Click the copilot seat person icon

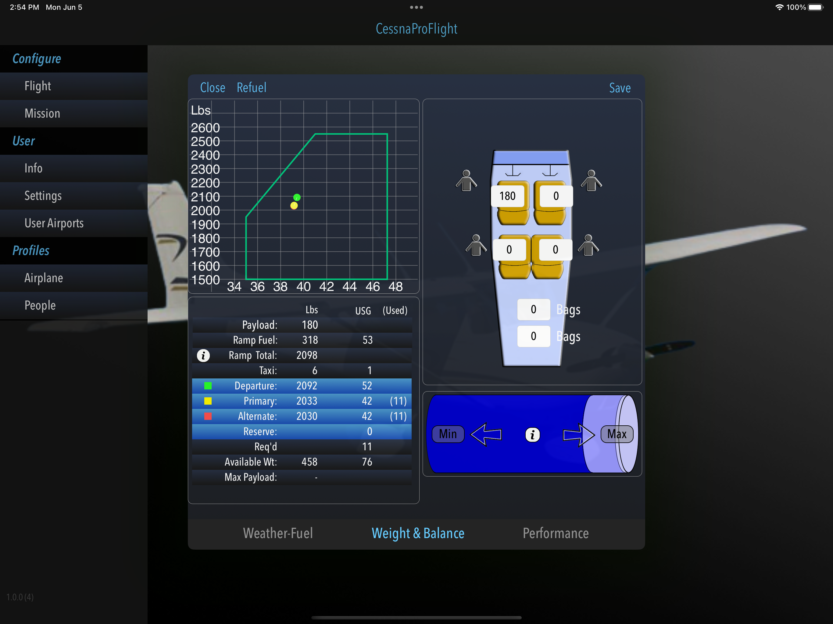coord(591,181)
